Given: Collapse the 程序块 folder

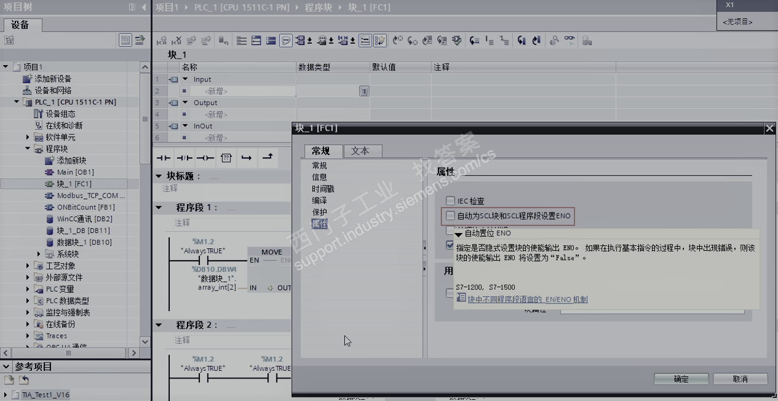Looking at the screenshot, I should click(x=28, y=148).
